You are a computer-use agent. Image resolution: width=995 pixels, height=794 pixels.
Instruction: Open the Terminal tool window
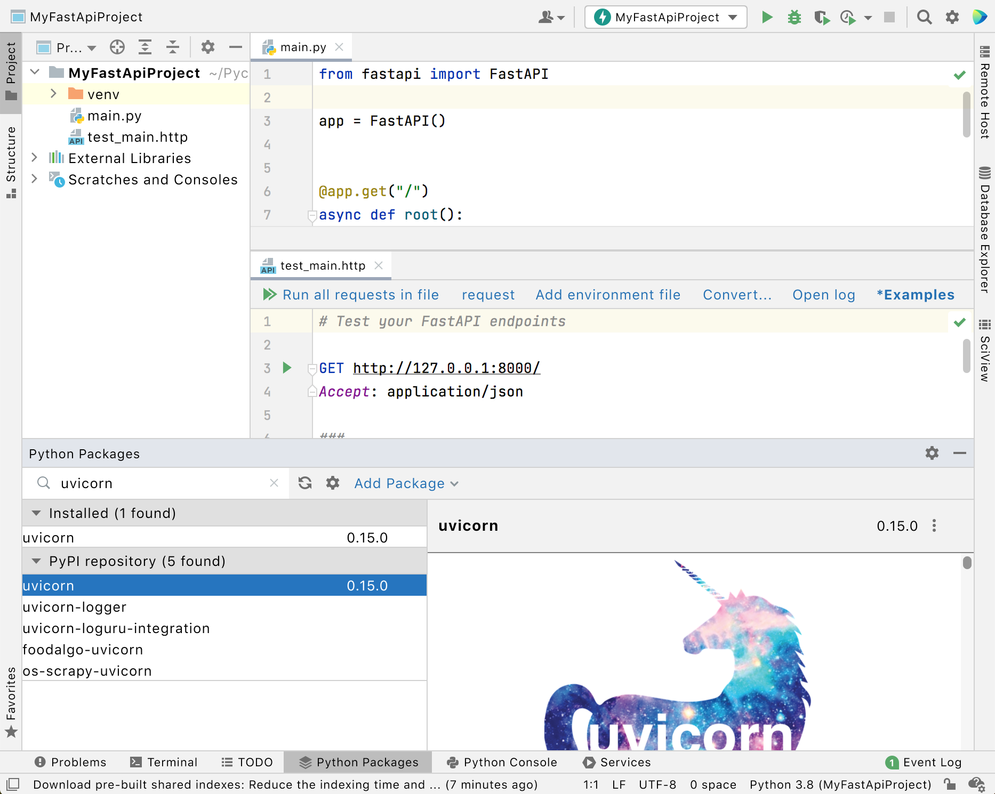164,761
